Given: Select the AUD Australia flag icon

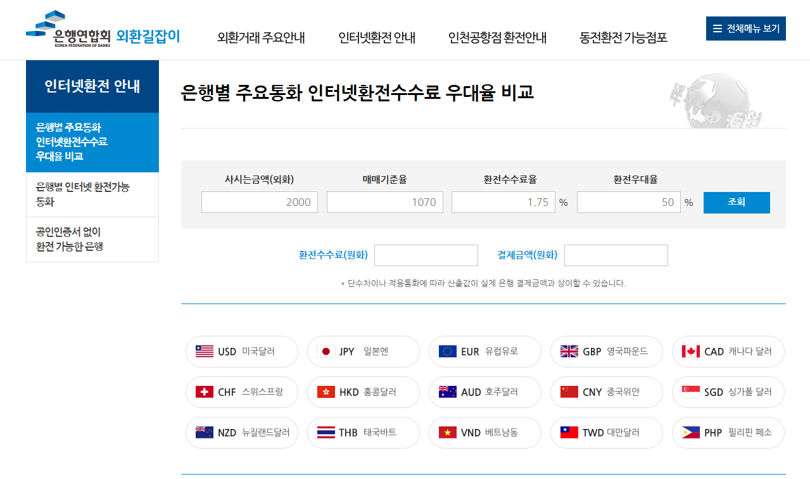Looking at the screenshot, I should coord(448,392).
